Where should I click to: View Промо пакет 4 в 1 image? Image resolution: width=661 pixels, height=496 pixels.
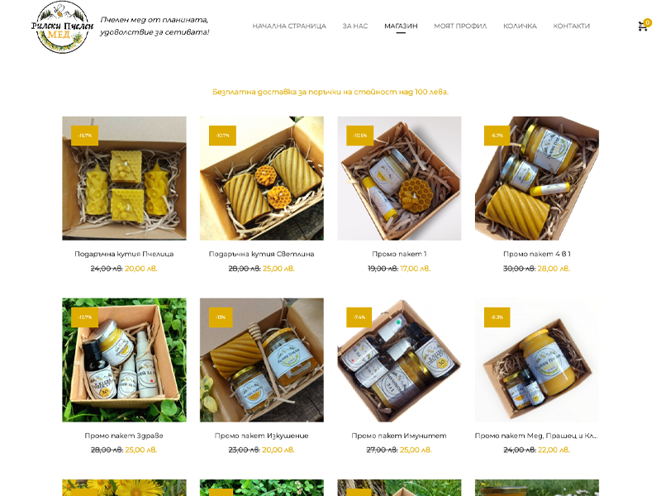click(536, 179)
